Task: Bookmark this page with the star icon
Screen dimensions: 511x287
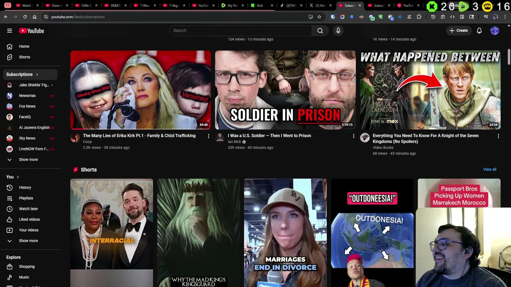Action: (319, 17)
